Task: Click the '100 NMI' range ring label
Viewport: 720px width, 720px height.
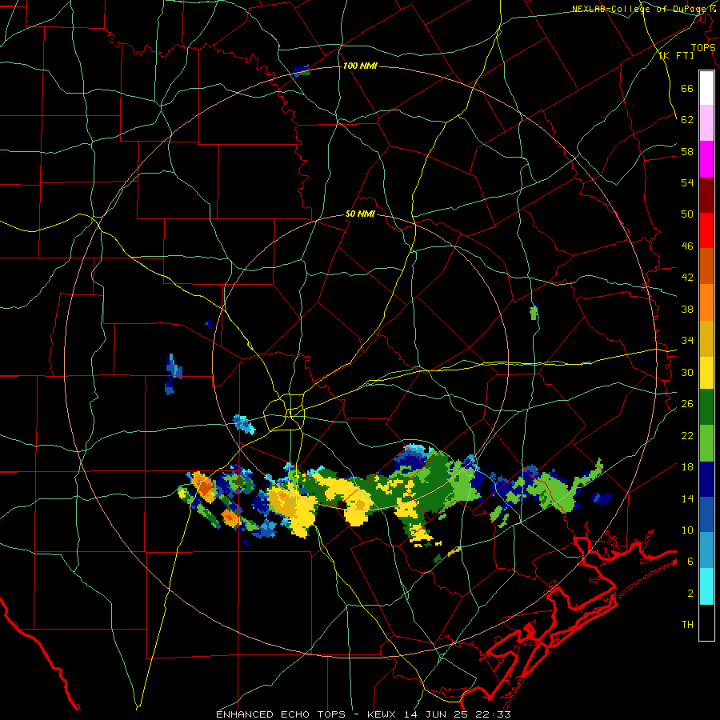Action: pyautogui.click(x=360, y=66)
